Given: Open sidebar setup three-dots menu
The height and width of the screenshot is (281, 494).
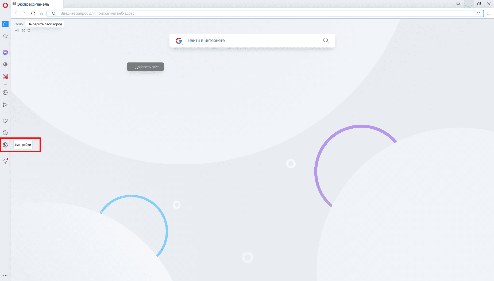Looking at the screenshot, I should tap(5, 276).
